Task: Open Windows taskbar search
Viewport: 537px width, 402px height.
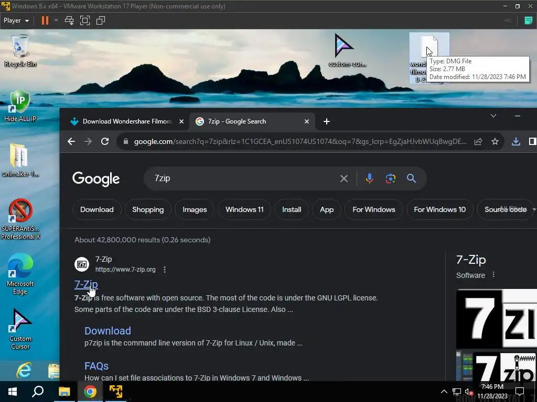Action: point(38,392)
